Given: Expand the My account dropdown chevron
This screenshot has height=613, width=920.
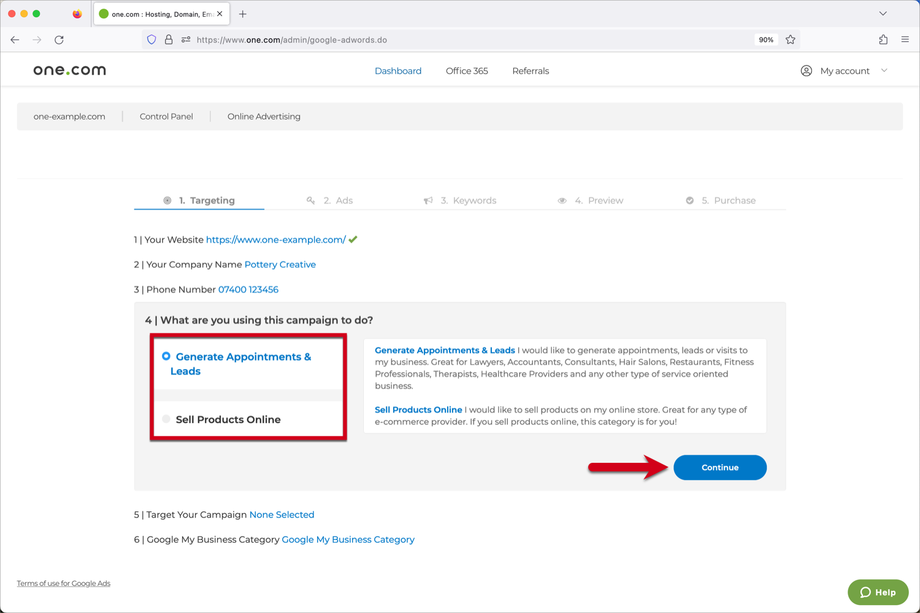Looking at the screenshot, I should click(x=884, y=70).
